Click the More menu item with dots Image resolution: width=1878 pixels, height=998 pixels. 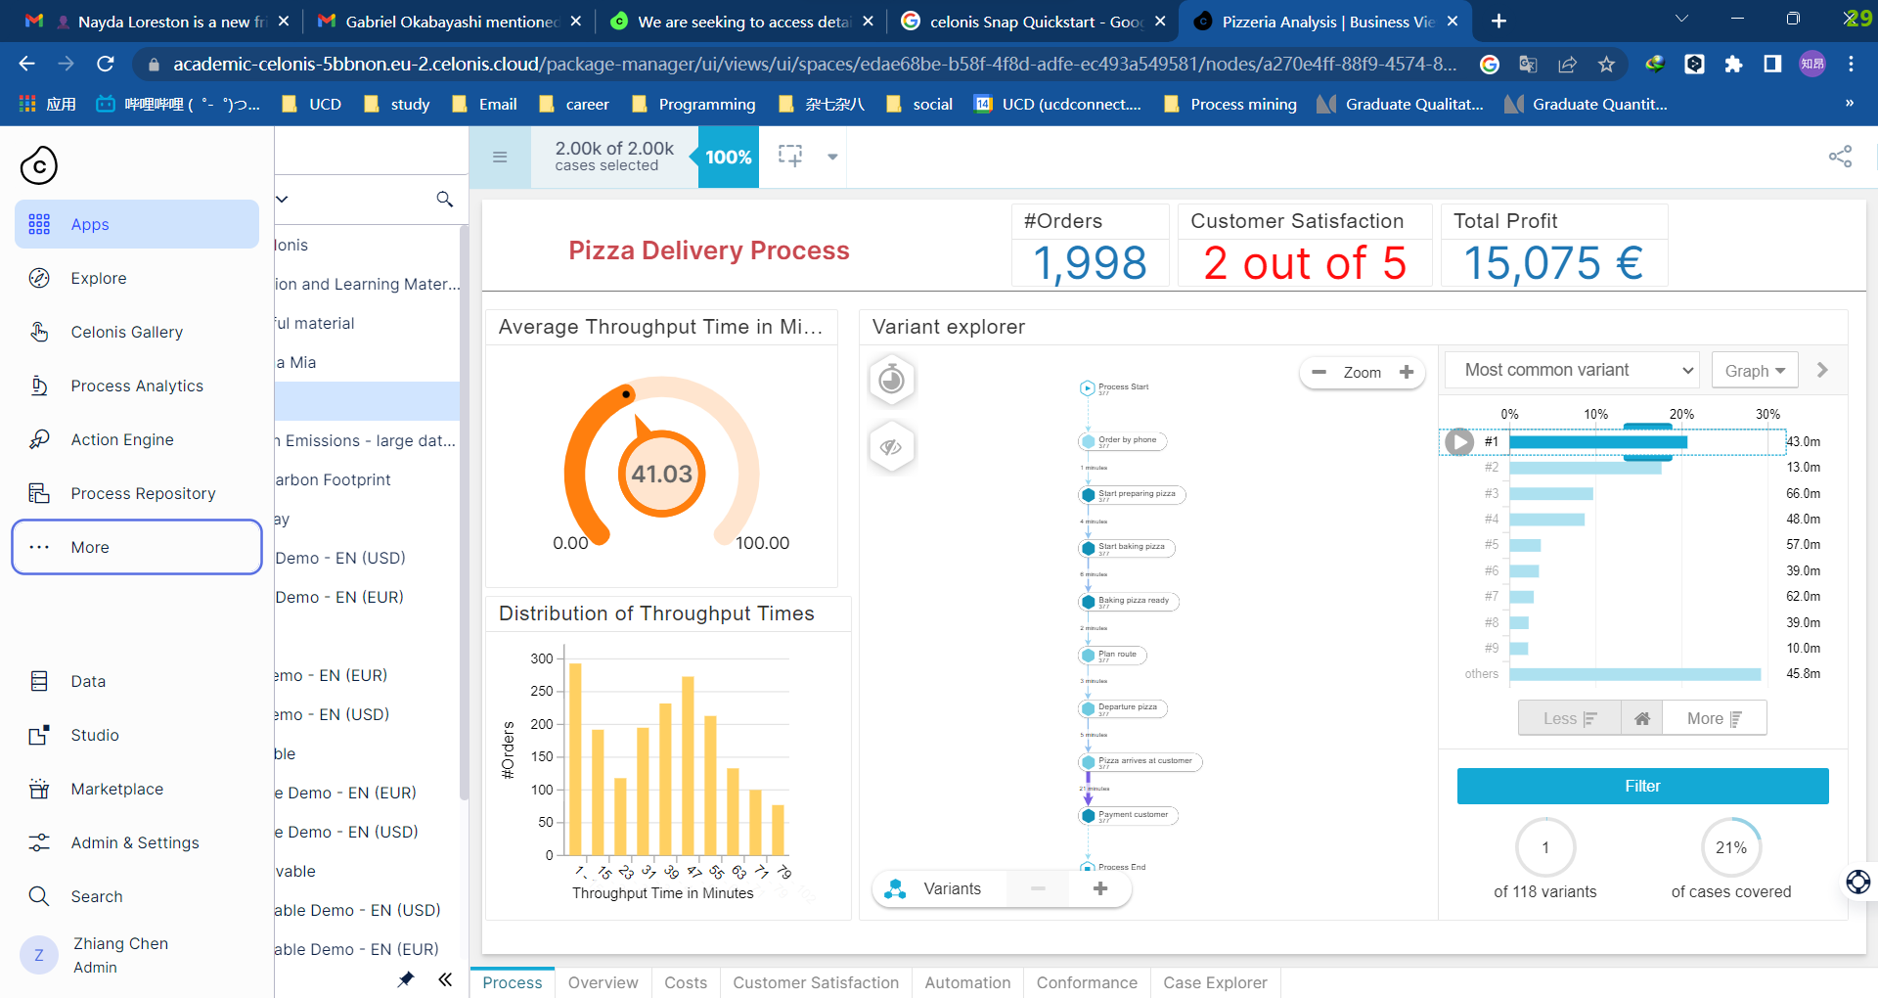pyautogui.click(x=137, y=547)
